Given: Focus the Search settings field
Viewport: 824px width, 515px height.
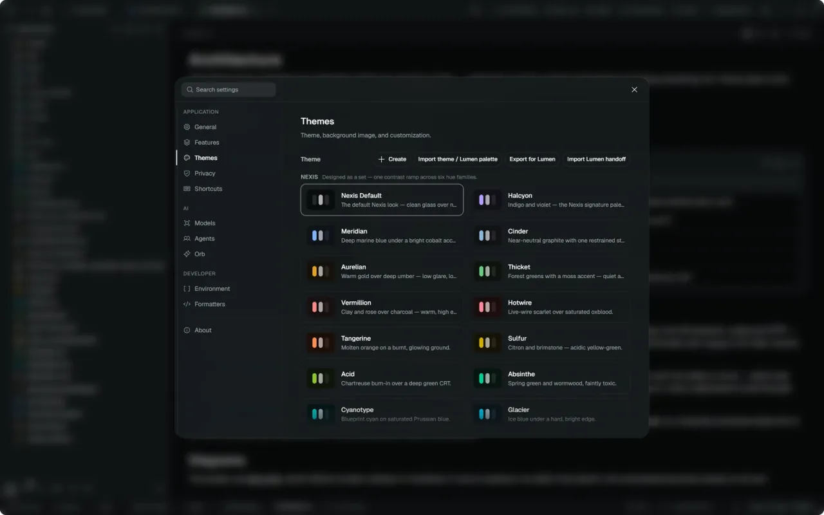Looking at the screenshot, I should coord(229,89).
